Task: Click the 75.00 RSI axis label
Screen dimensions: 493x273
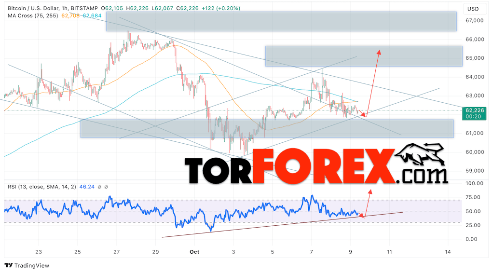Action: click(473, 198)
